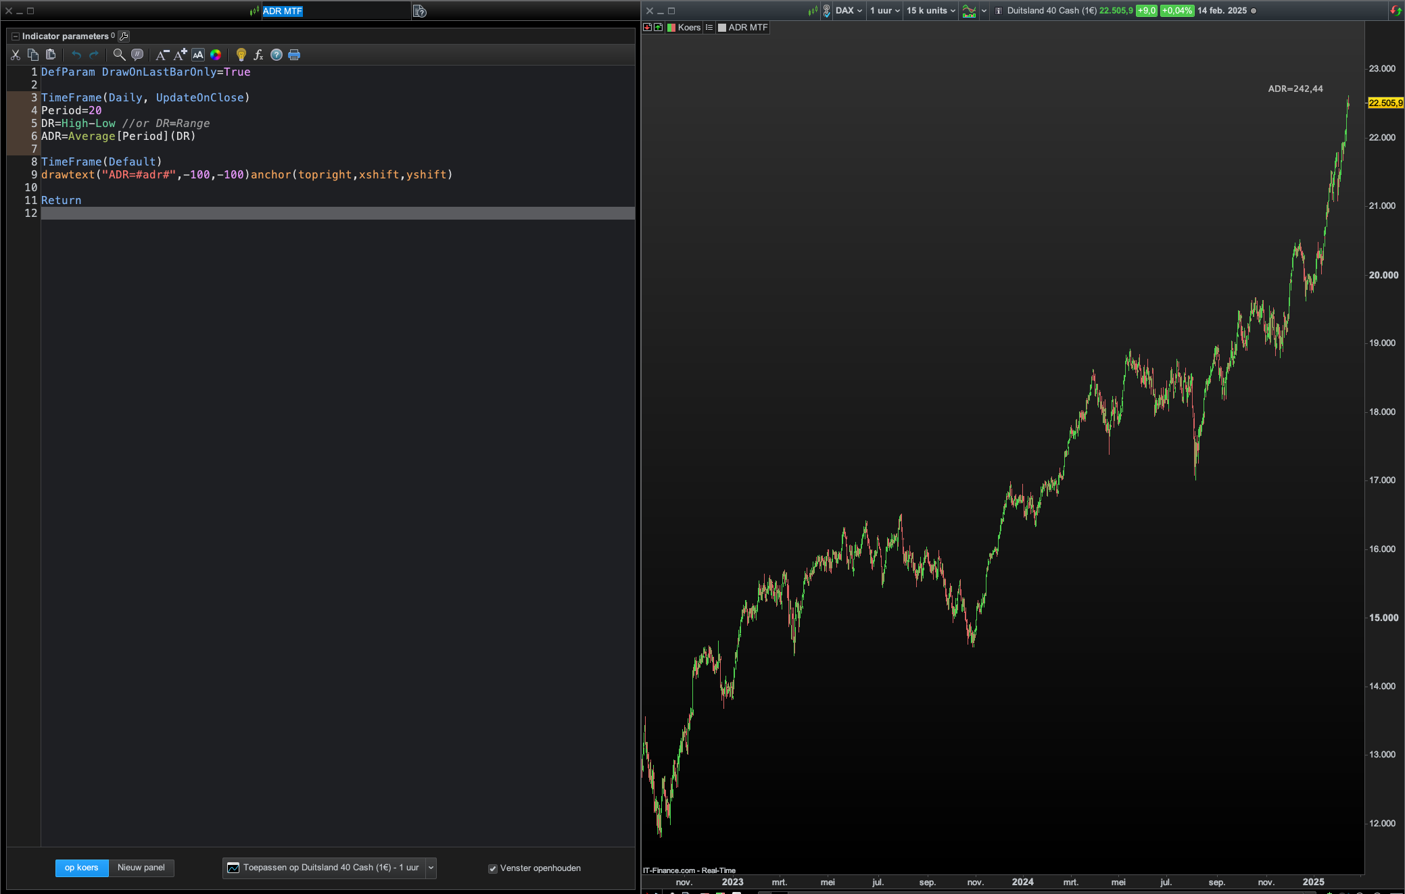Open indicator parameters wrench settings
This screenshot has width=1405, height=894.
click(x=124, y=36)
